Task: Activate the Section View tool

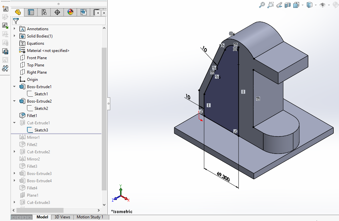Action: coord(288,5)
